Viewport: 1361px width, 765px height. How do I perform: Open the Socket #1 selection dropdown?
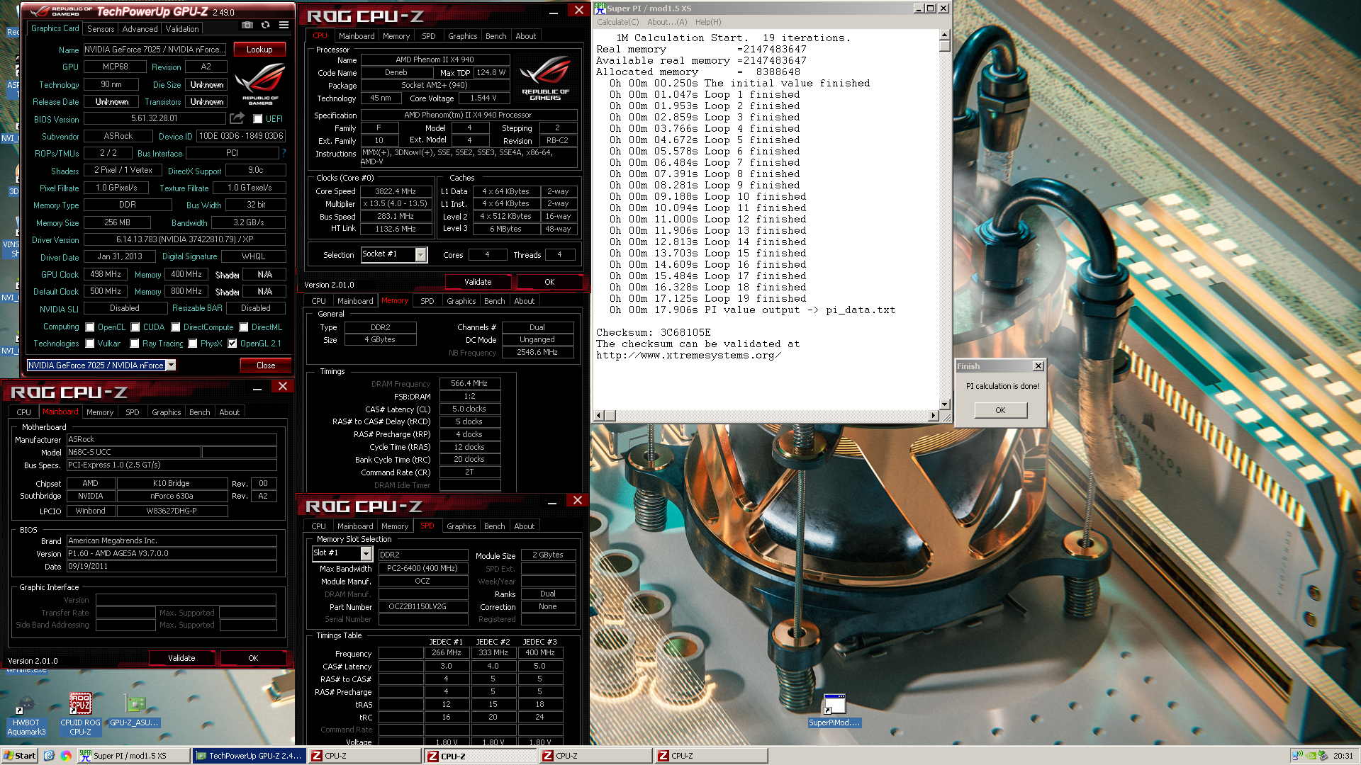click(x=420, y=254)
